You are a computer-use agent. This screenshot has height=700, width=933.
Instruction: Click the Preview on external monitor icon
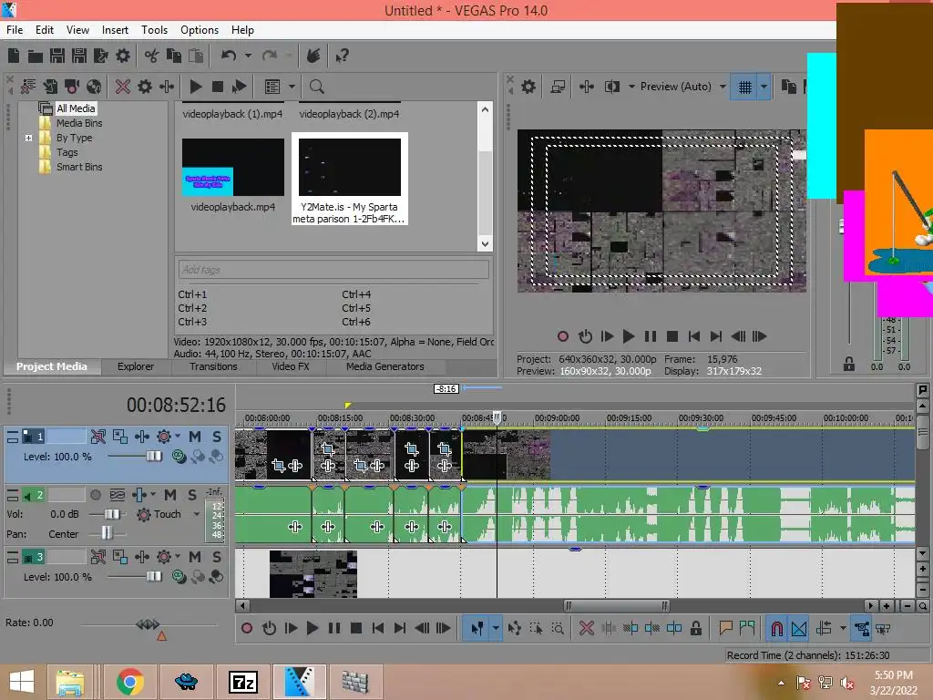(558, 87)
